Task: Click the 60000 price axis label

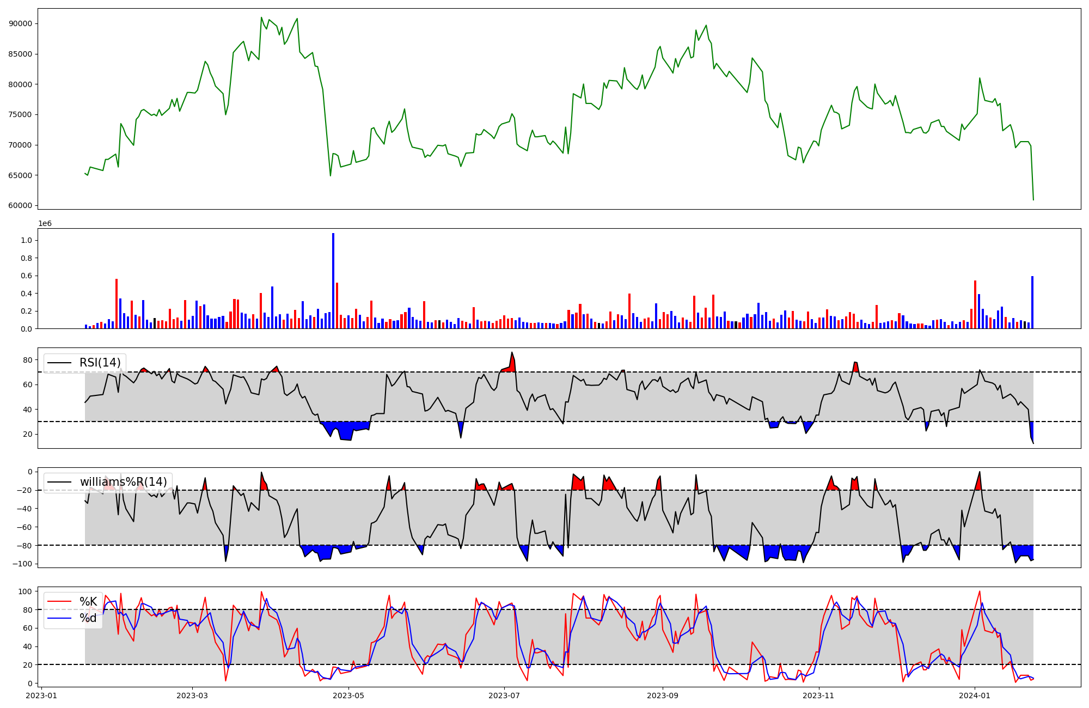Action: (21, 205)
